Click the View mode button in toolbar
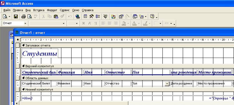This screenshot has height=105, width=234. [5, 16]
